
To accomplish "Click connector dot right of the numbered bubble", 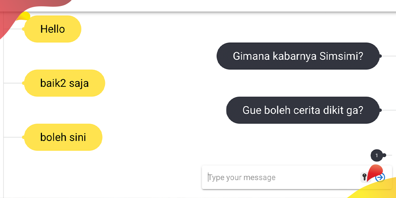I will coord(385,155).
